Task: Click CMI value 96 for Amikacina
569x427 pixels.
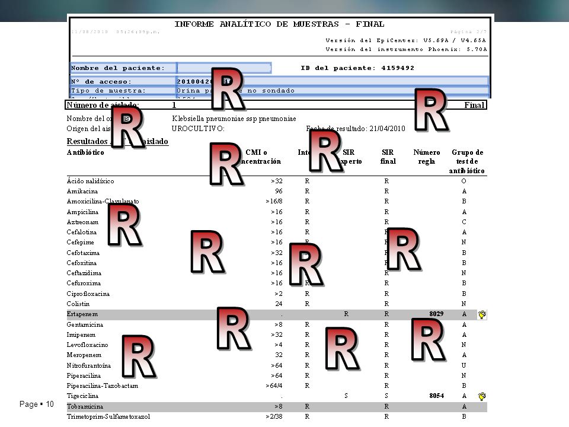Action: pos(279,191)
